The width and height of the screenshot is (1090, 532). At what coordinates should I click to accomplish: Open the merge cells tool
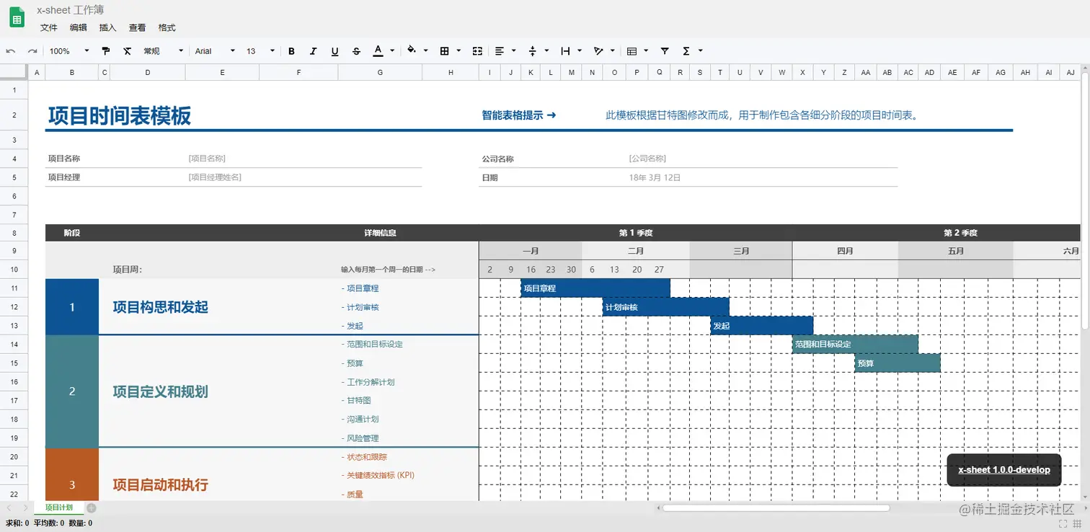click(x=477, y=50)
